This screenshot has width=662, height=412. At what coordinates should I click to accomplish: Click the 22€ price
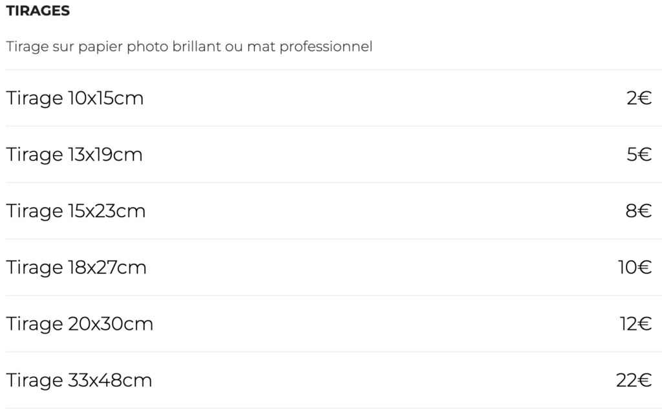[x=634, y=380]
